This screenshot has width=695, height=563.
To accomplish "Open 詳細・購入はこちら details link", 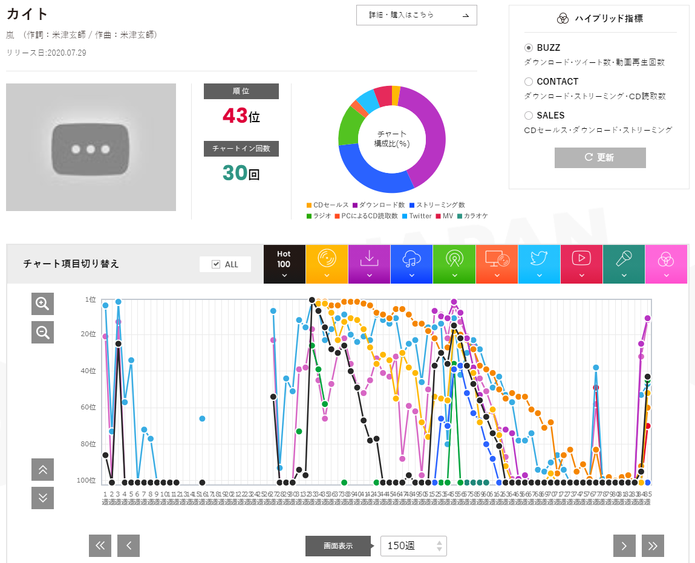I will pyautogui.click(x=417, y=15).
